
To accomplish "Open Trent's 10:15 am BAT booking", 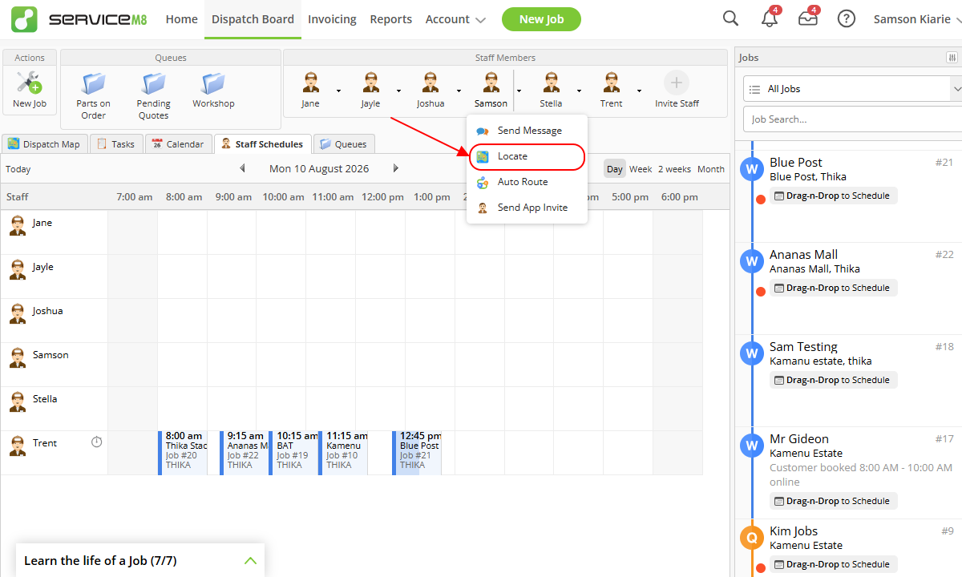I will 293,453.
